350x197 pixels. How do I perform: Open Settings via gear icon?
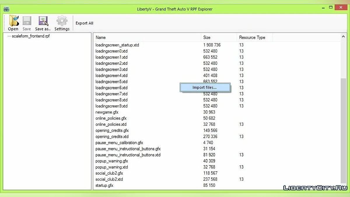pos(62,21)
